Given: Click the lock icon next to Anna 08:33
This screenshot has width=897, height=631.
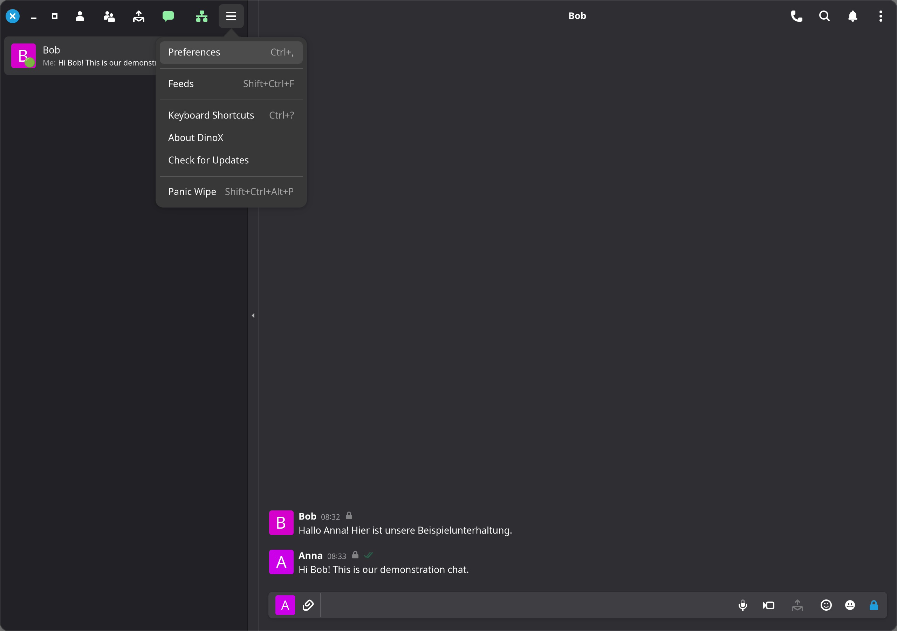Looking at the screenshot, I should coord(355,555).
